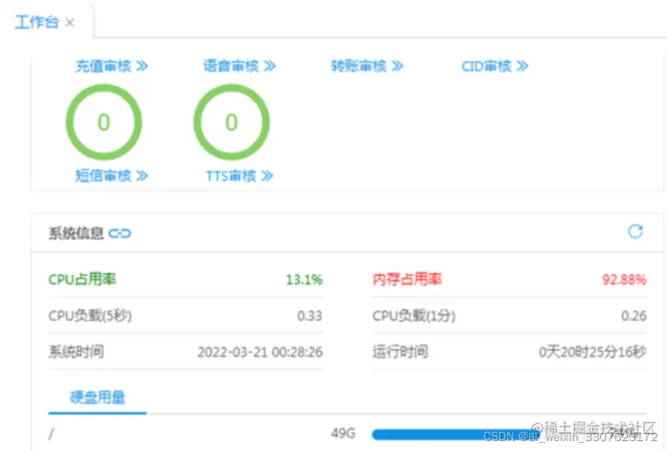670x450 pixels.
Task: Close the 工作台 tab
Action: coord(70,22)
